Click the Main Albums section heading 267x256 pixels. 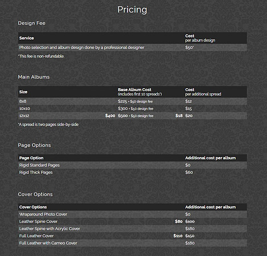pyautogui.click(x=34, y=77)
